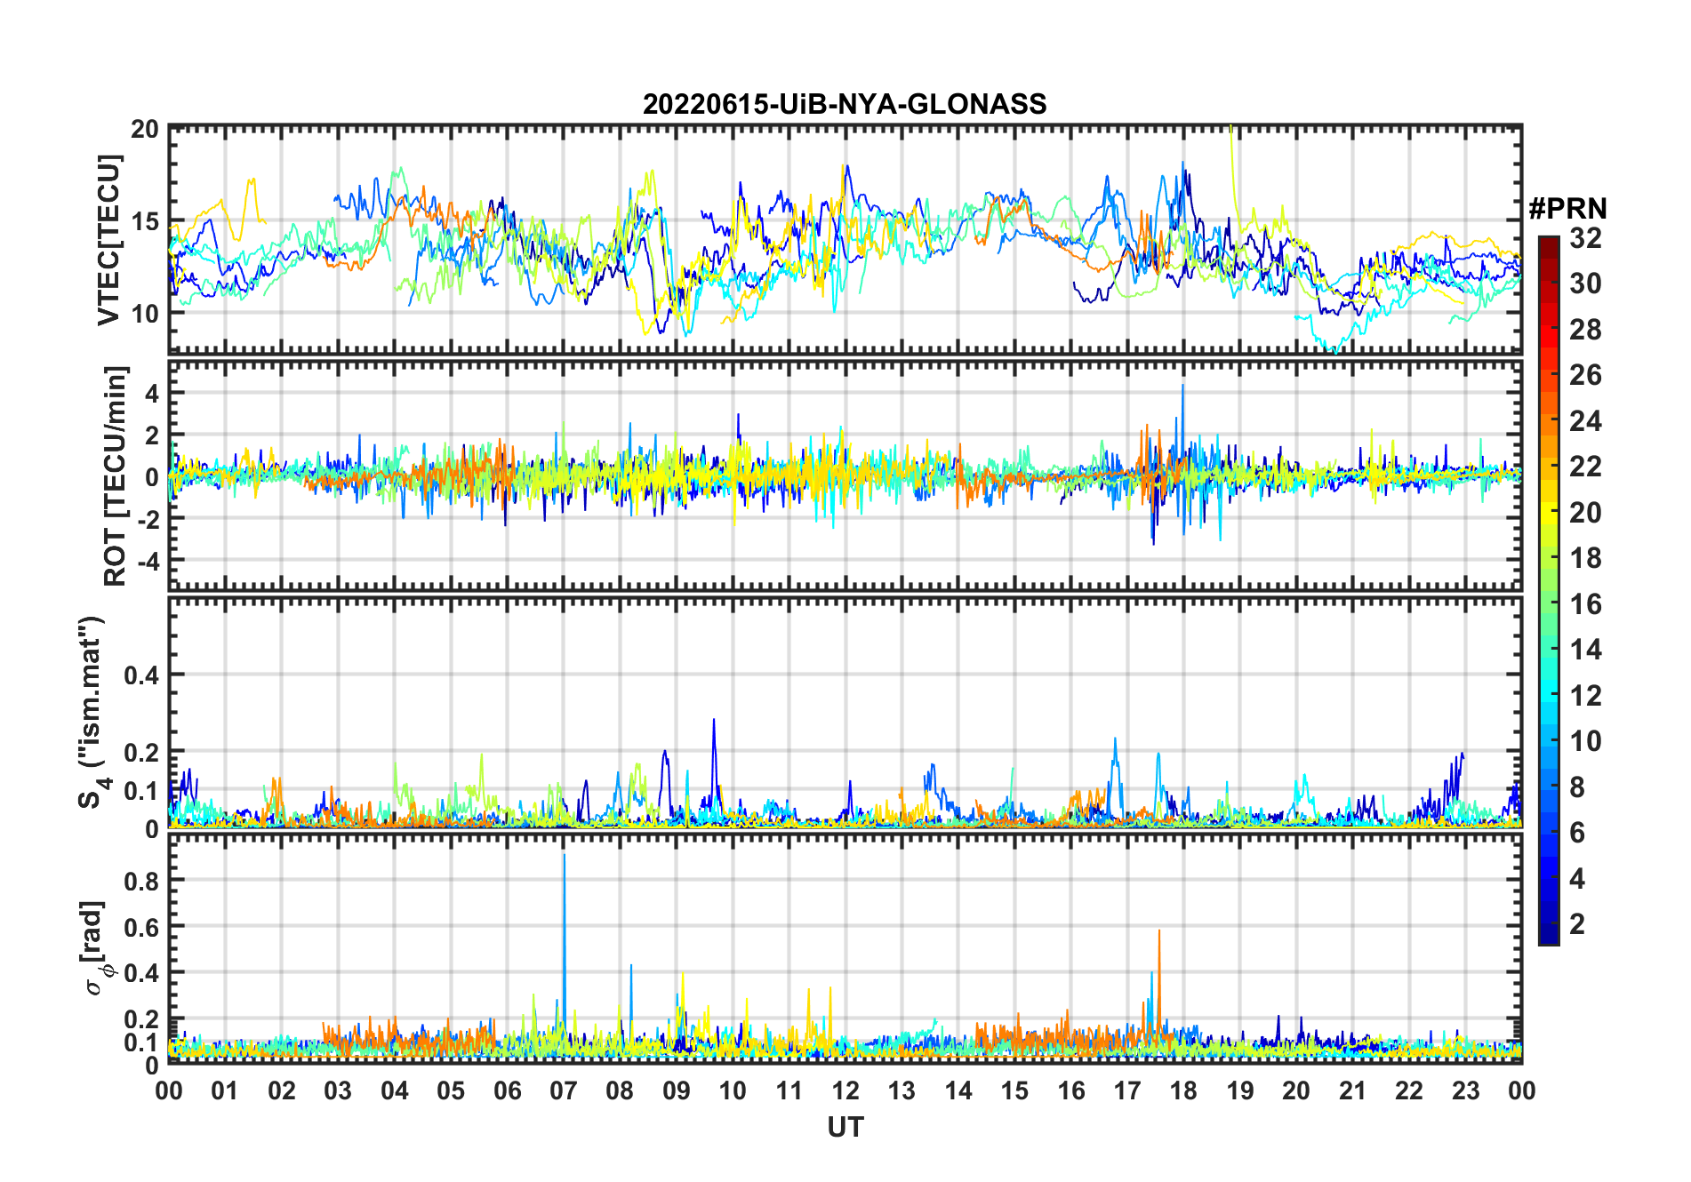Click the colorbar tick label 30
Image resolution: width=1691 pixels, height=1182 pixels.
pyautogui.click(x=1585, y=284)
